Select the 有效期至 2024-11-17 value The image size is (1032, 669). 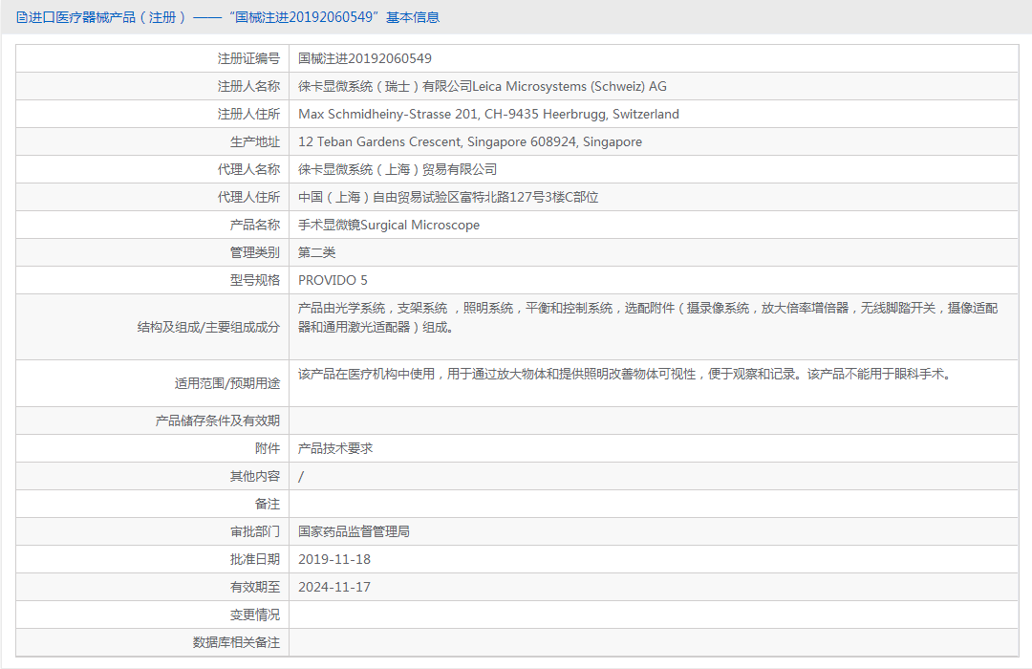click(x=334, y=586)
